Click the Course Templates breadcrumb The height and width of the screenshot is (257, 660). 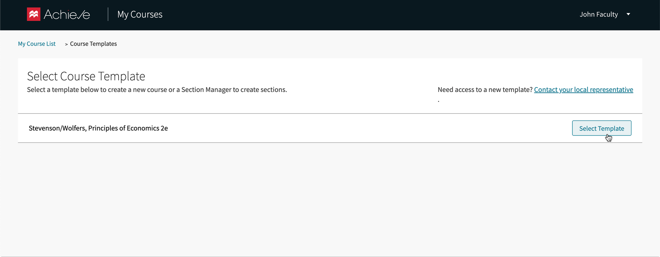click(93, 44)
